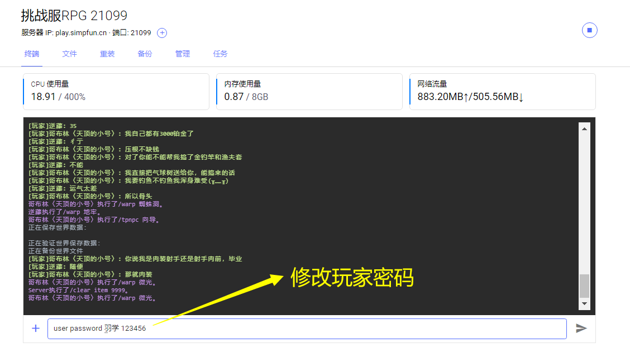Click the memory value 0.87 / 8GB
630x352 pixels.
(246, 97)
